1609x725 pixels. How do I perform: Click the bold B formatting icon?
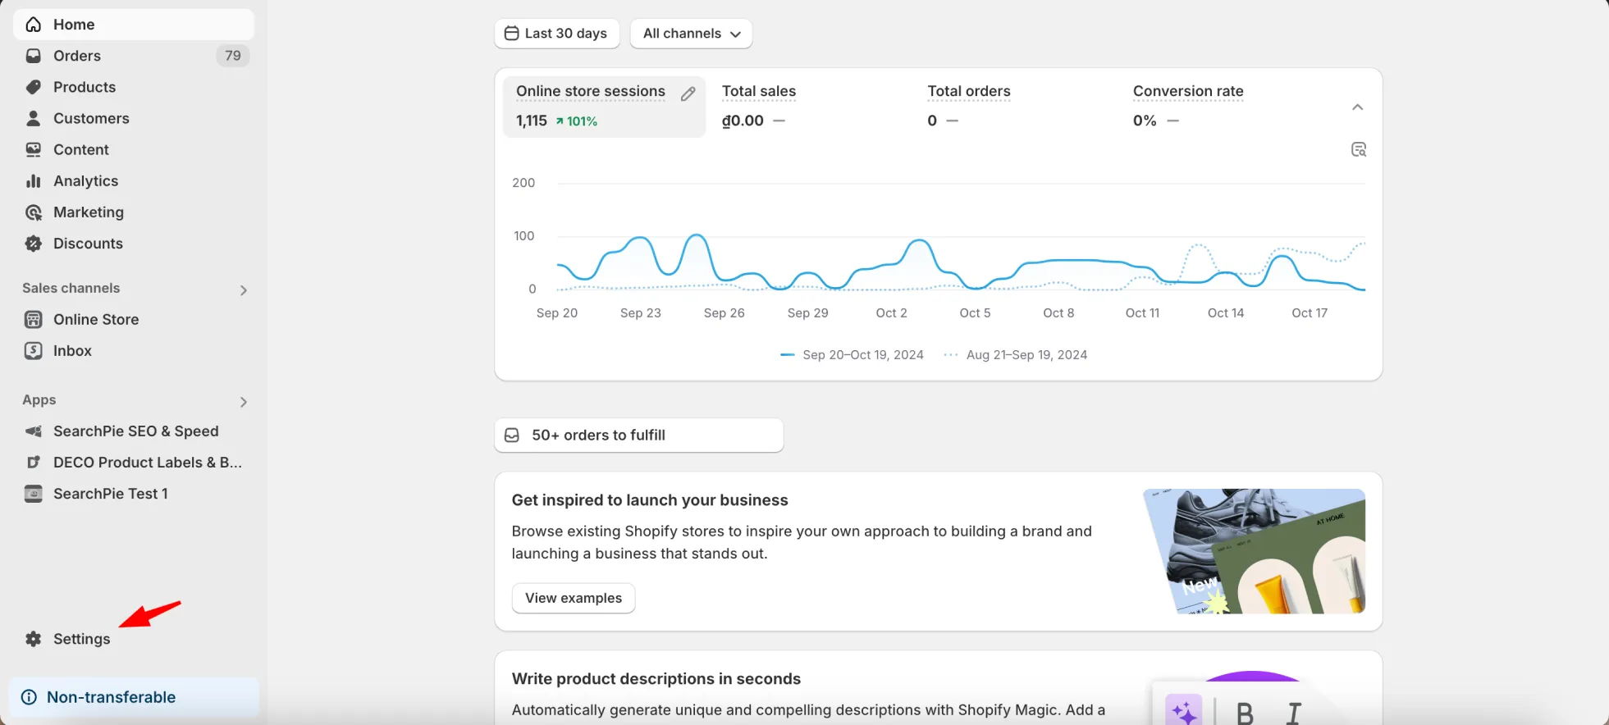coord(1245,714)
